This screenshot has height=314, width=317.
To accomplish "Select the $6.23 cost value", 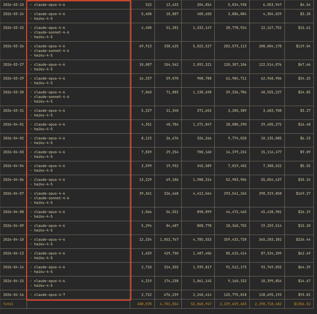I will click(305, 138).
